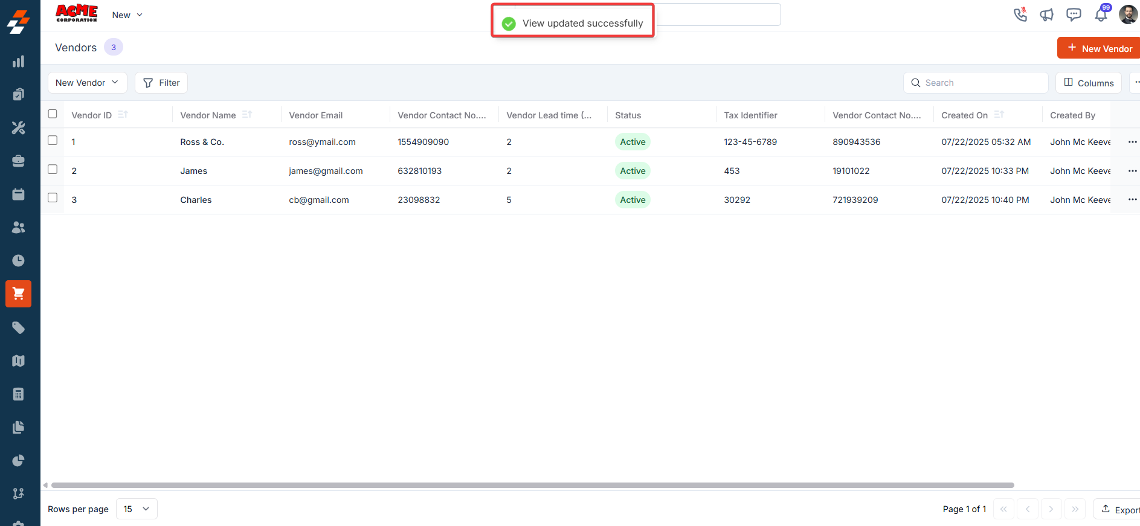1140x526 pixels.
Task: Click the Status column header
Action: [628, 115]
